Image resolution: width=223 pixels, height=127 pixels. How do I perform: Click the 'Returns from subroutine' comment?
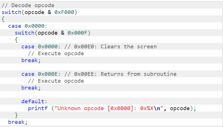139,74
